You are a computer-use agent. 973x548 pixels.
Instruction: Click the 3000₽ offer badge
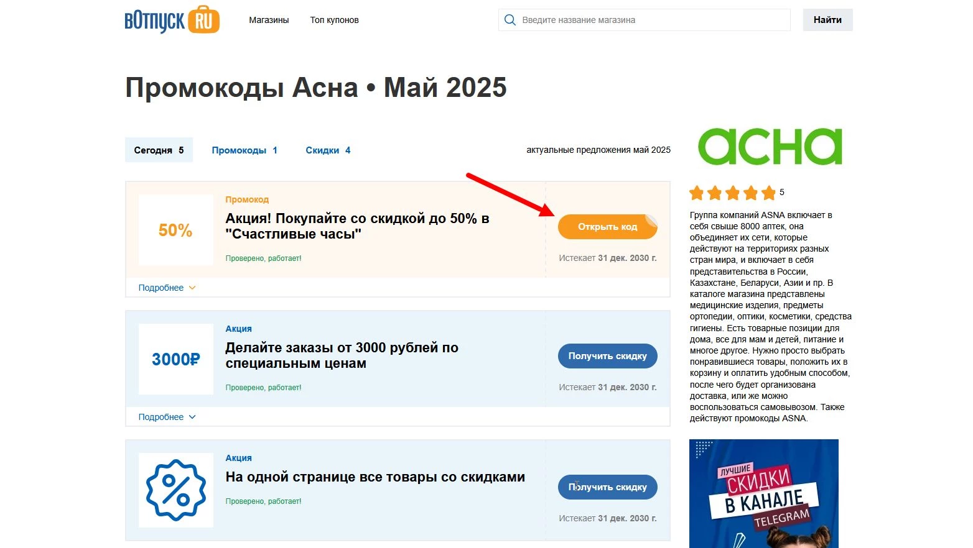[x=175, y=358]
